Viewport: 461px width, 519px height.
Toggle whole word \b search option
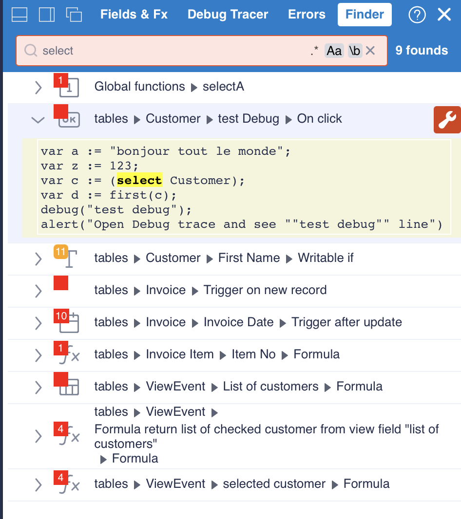coord(355,51)
